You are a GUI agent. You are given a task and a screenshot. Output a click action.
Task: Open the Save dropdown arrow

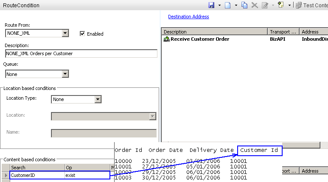click(x=219, y=5)
